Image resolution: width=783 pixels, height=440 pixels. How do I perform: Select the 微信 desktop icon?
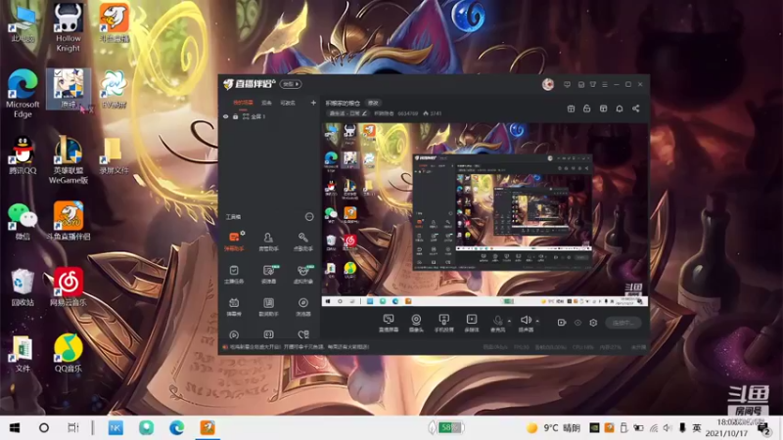pyautogui.click(x=23, y=221)
